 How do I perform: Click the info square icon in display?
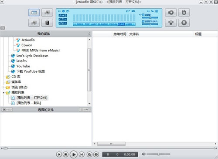157,11
